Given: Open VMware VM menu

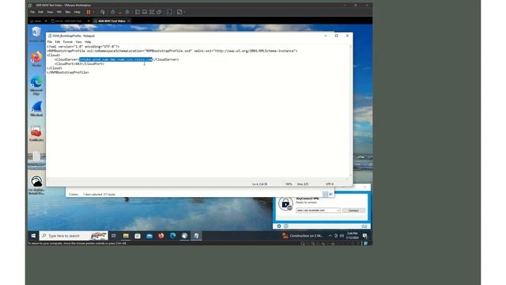Looking at the screenshot, I should point(59,12).
